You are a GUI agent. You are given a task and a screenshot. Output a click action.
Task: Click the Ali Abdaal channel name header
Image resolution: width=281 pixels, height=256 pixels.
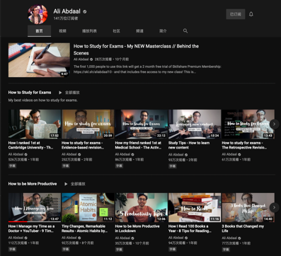coord(67,11)
